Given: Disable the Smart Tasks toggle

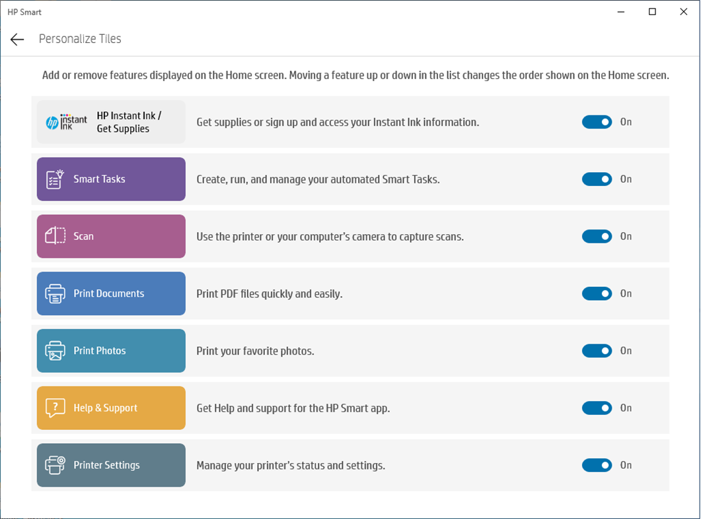Looking at the screenshot, I should (597, 179).
